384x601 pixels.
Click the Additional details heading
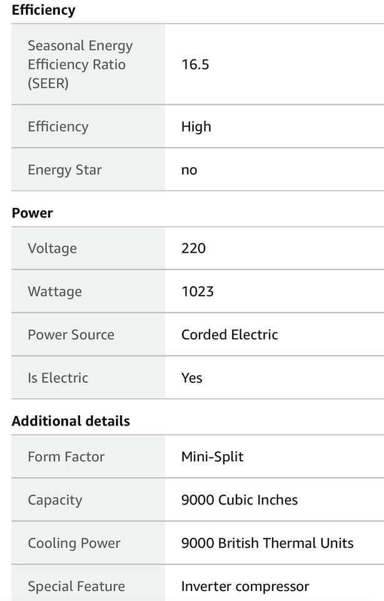click(x=71, y=421)
